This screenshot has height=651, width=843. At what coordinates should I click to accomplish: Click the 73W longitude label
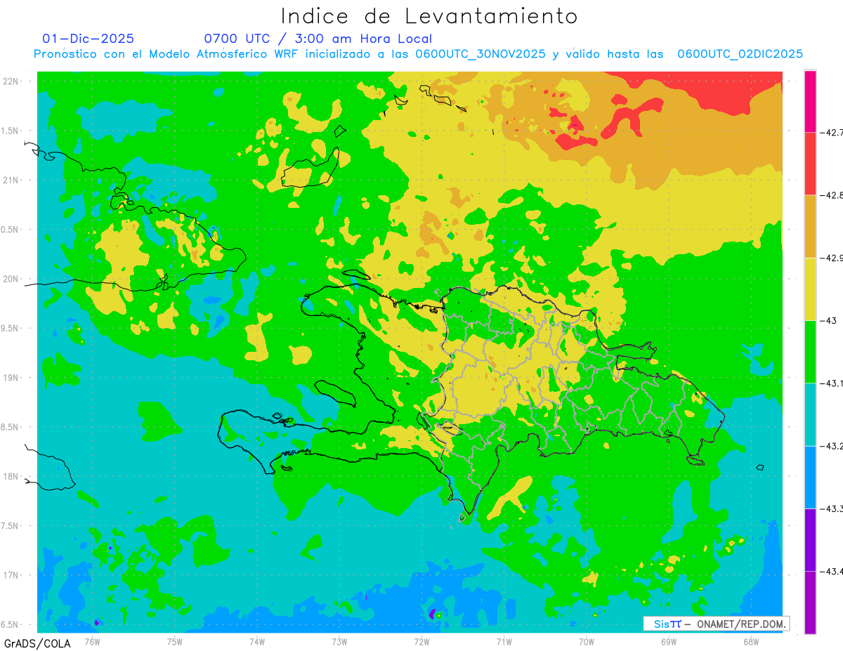point(339,641)
